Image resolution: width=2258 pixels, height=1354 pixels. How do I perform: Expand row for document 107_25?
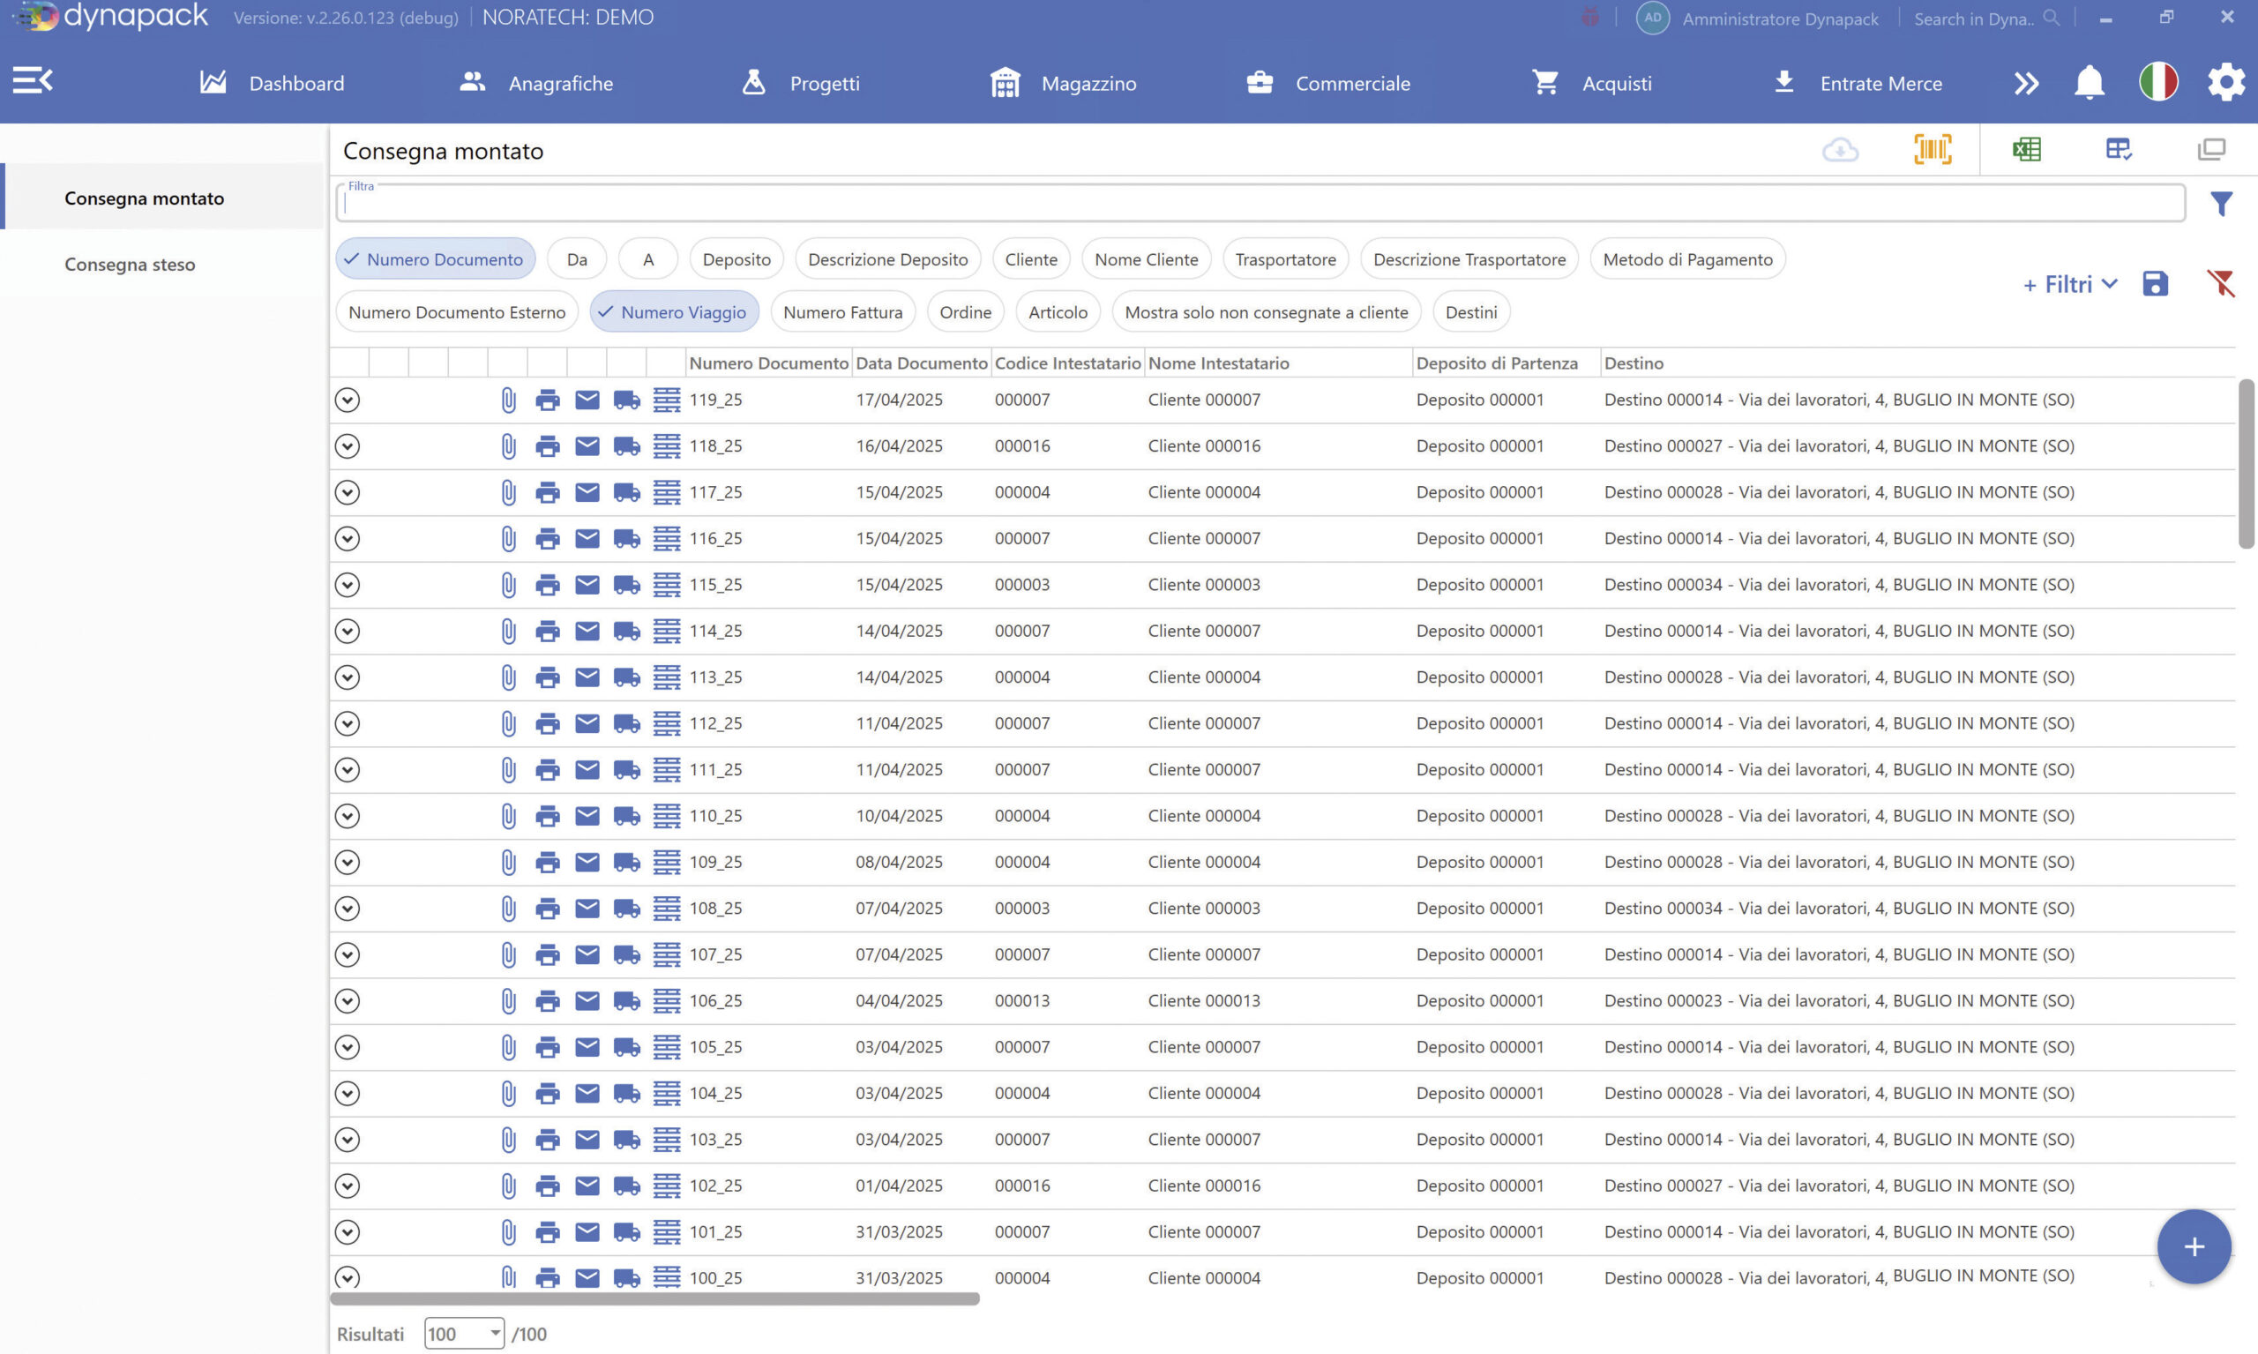coord(347,954)
